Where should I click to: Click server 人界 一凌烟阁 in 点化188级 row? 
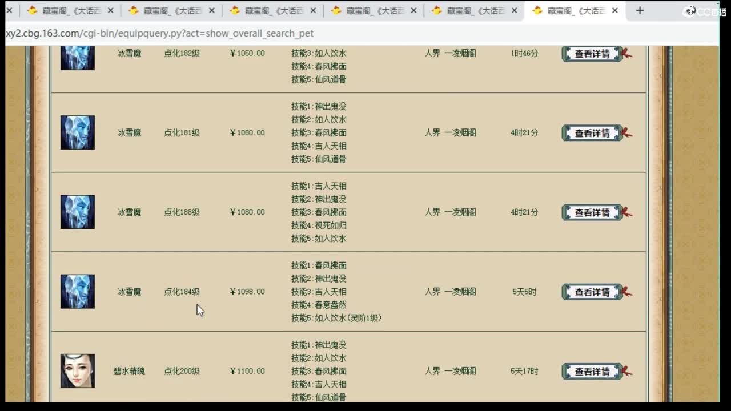pos(450,212)
